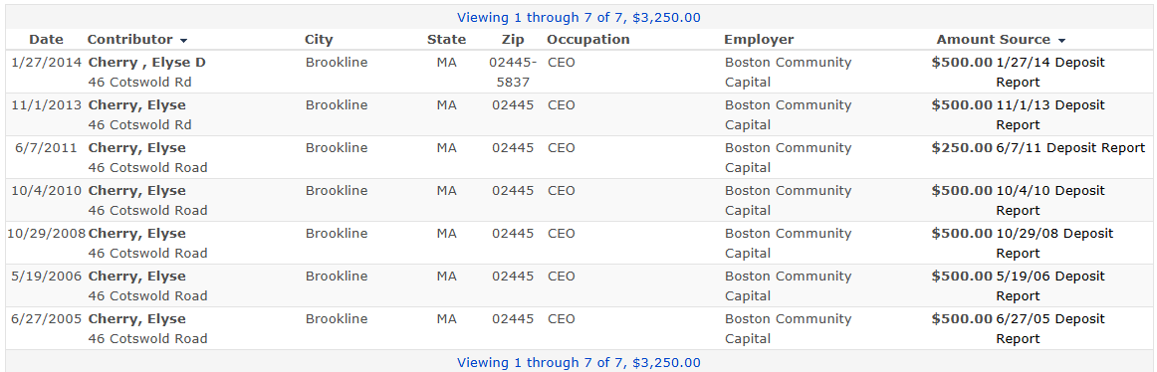Sort by Contributor column header
The height and width of the screenshot is (372, 1157).
(x=129, y=40)
